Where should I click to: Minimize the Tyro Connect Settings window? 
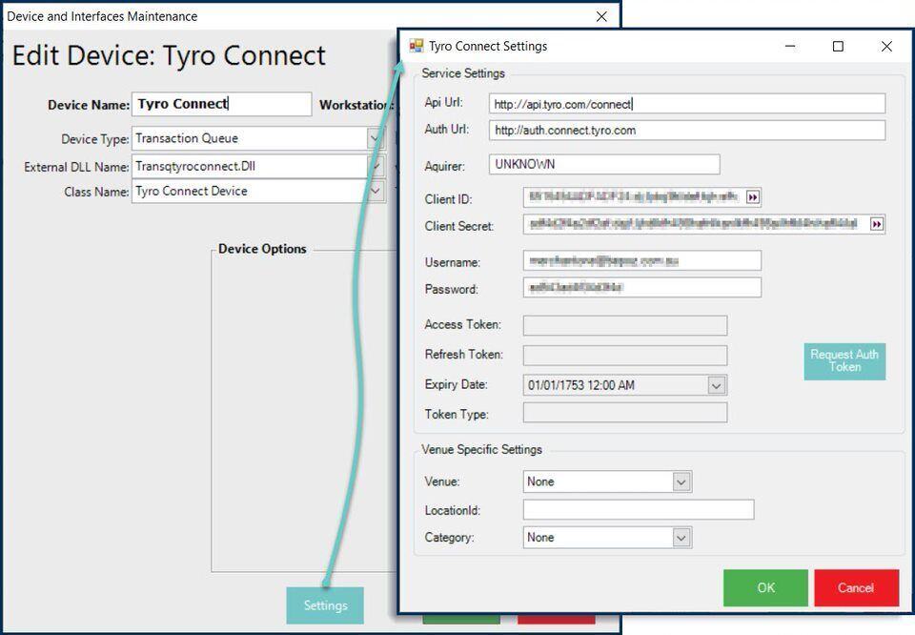tap(790, 46)
